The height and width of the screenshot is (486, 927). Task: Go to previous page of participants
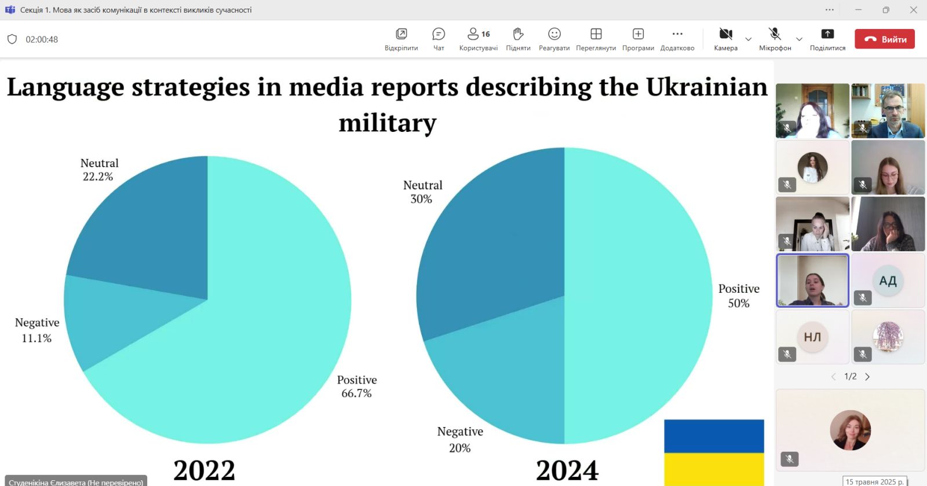point(833,377)
